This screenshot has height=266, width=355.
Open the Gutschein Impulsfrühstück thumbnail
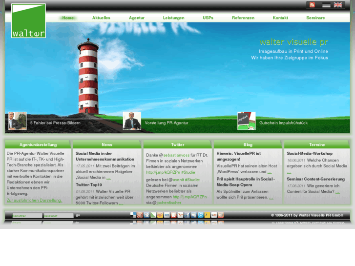point(247,121)
